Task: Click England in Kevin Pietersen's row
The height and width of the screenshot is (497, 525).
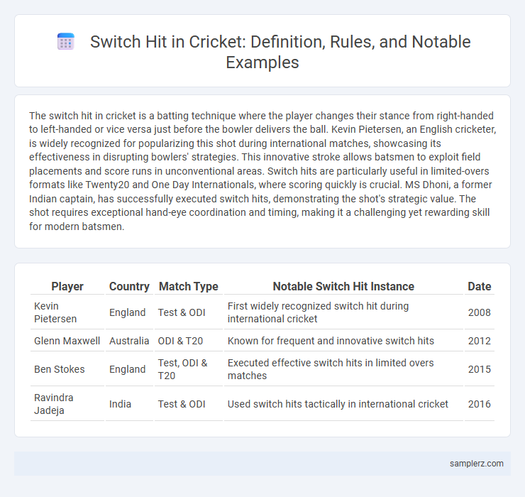Action: click(x=129, y=312)
